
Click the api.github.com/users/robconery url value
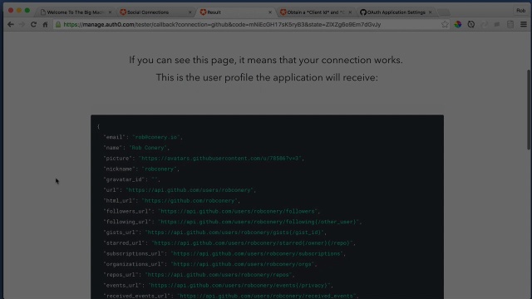click(190, 190)
